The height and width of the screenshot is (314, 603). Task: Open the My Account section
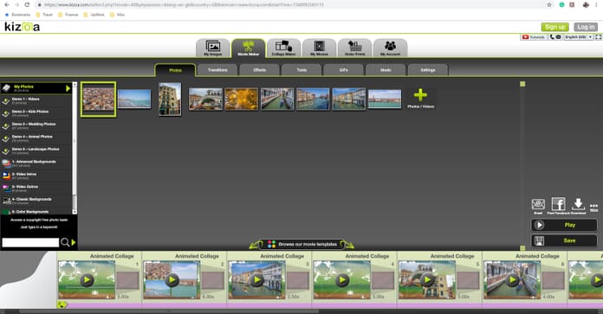click(x=391, y=48)
